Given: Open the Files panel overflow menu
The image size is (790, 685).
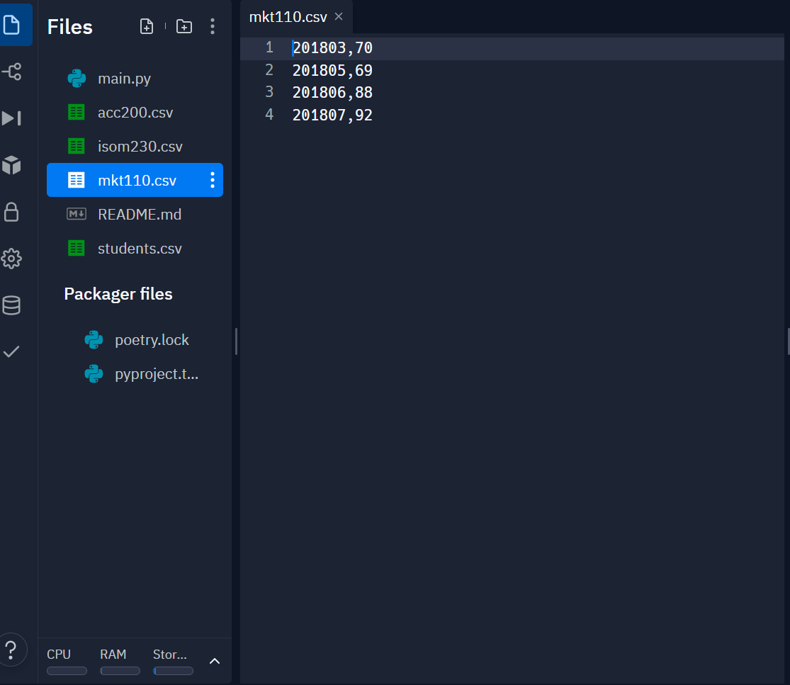Looking at the screenshot, I should click(212, 26).
